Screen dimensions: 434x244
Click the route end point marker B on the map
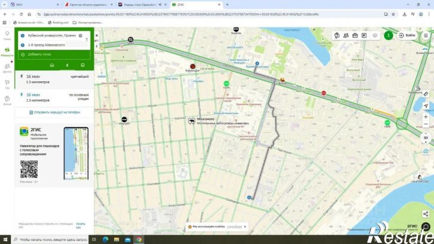(x=249, y=197)
